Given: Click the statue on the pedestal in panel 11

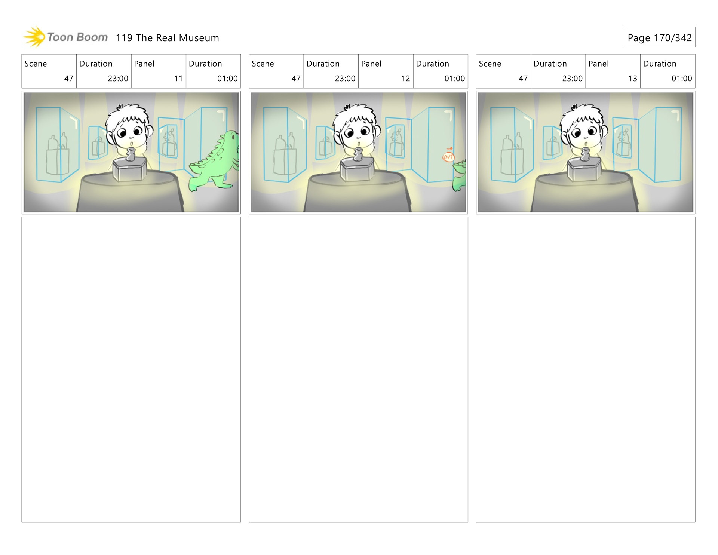Looking at the screenshot, I should click(x=131, y=154).
